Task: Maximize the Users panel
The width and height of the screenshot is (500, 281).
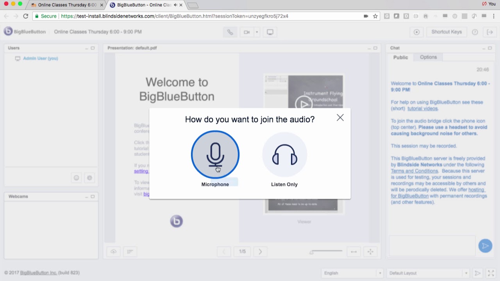Action: tap(93, 48)
